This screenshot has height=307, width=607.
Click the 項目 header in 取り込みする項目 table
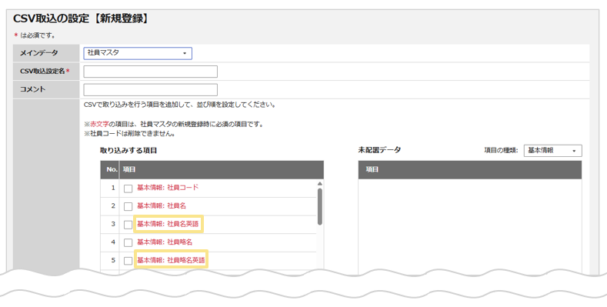point(129,169)
